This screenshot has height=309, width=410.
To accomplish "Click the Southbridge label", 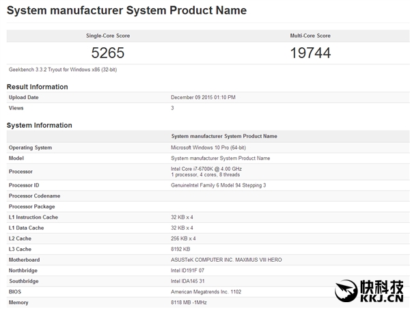I will 24,281.
